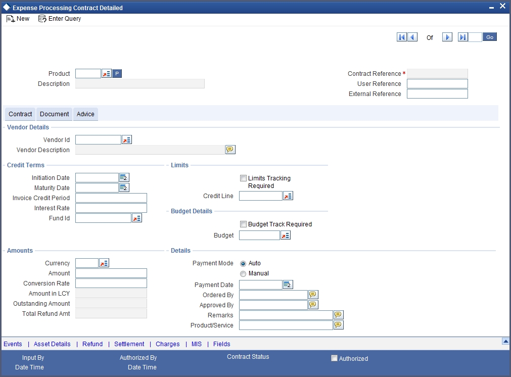Open the Refund link
511x377 pixels.
point(92,344)
